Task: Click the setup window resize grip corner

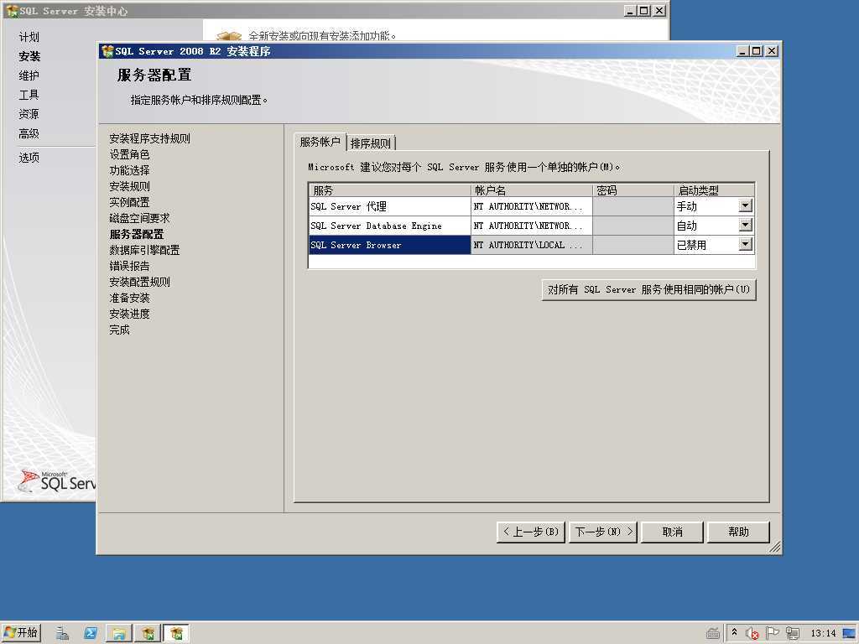Action: point(775,547)
